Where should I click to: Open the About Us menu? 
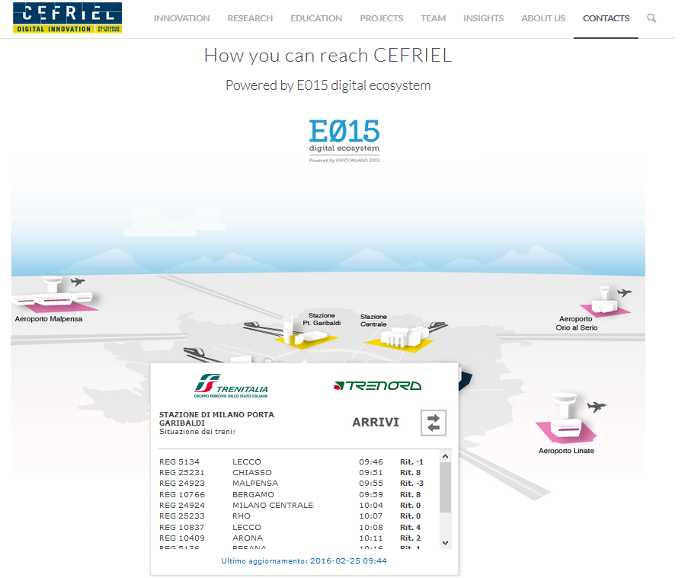[543, 18]
